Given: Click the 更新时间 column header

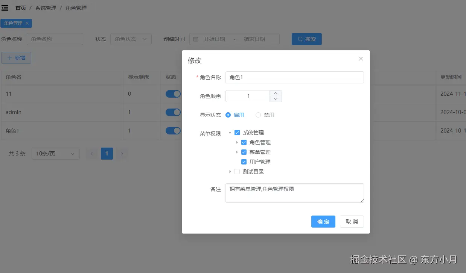Looking at the screenshot, I should [x=451, y=77].
